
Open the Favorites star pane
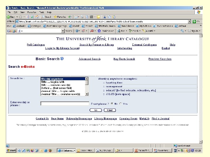point(55,17)
